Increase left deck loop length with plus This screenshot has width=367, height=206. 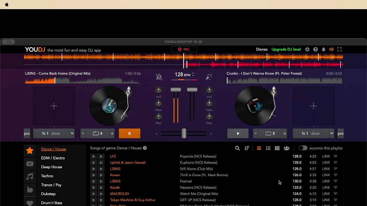click(112, 134)
